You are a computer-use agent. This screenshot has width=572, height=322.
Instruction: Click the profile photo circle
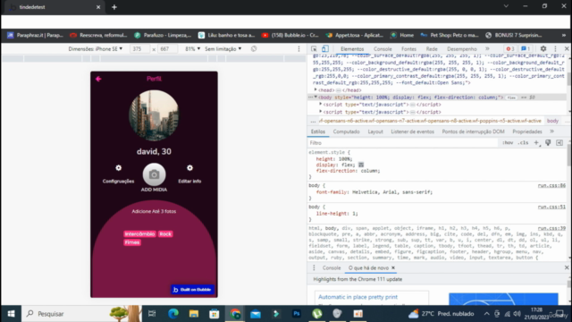point(154,115)
